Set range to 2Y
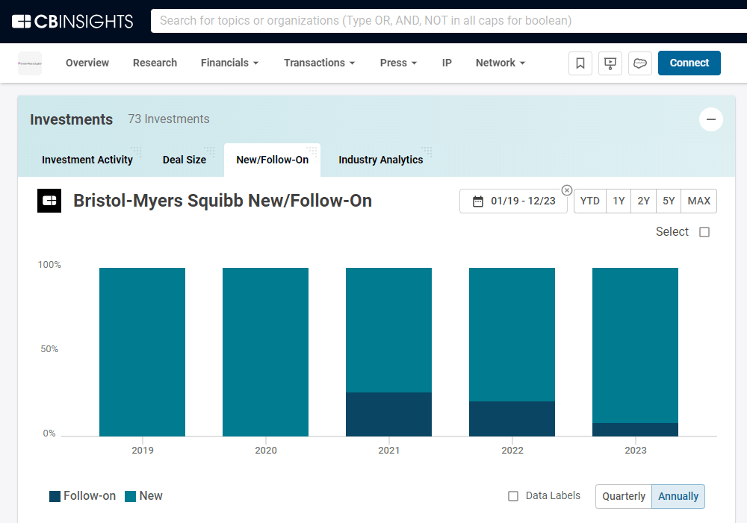Viewport: 747px width, 523px height. click(644, 201)
